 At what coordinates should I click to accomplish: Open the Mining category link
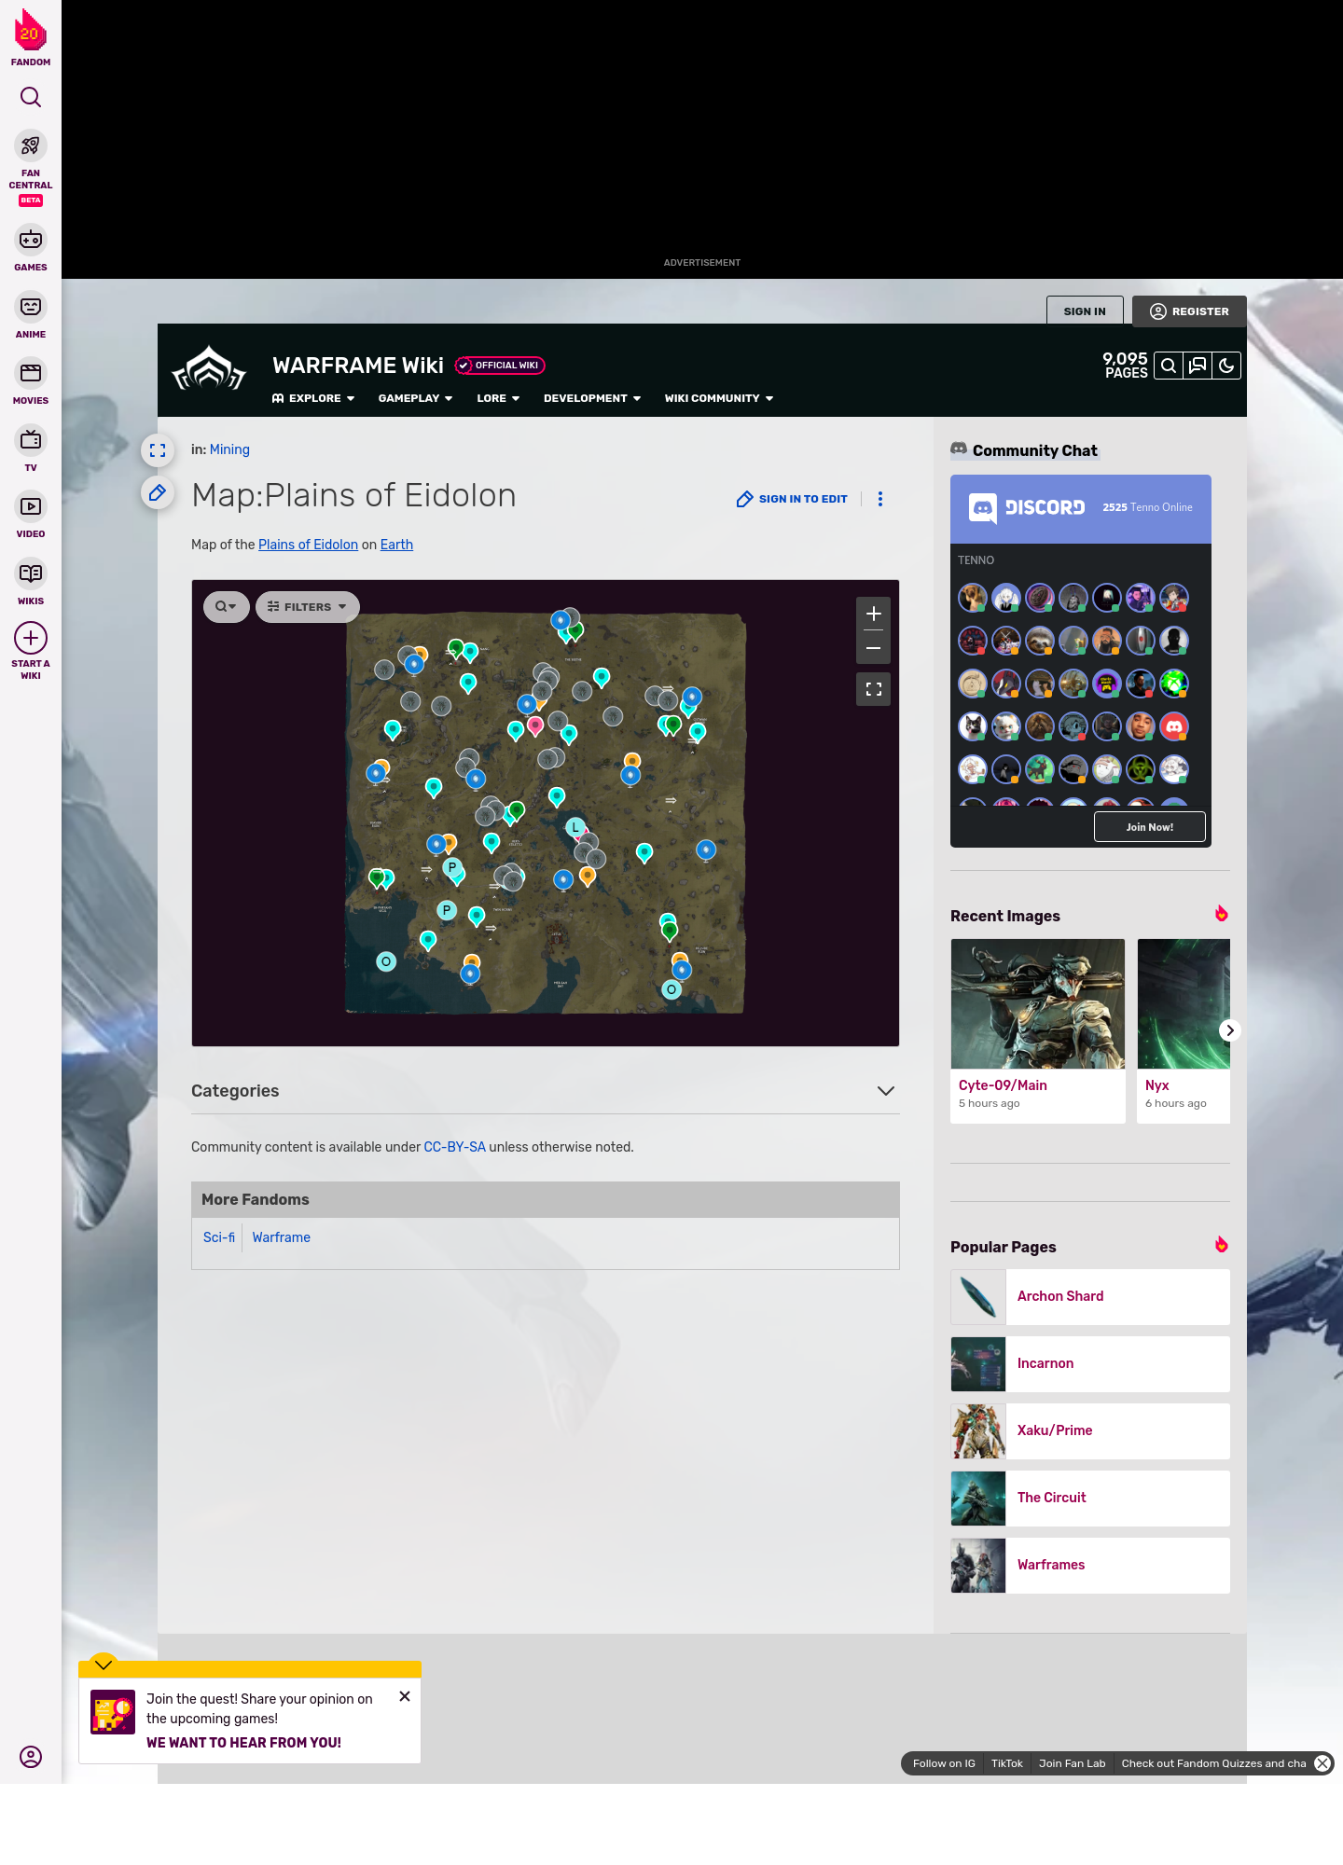[229, 449]
